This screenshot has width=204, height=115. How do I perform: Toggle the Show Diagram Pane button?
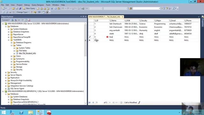coord(4,12)
